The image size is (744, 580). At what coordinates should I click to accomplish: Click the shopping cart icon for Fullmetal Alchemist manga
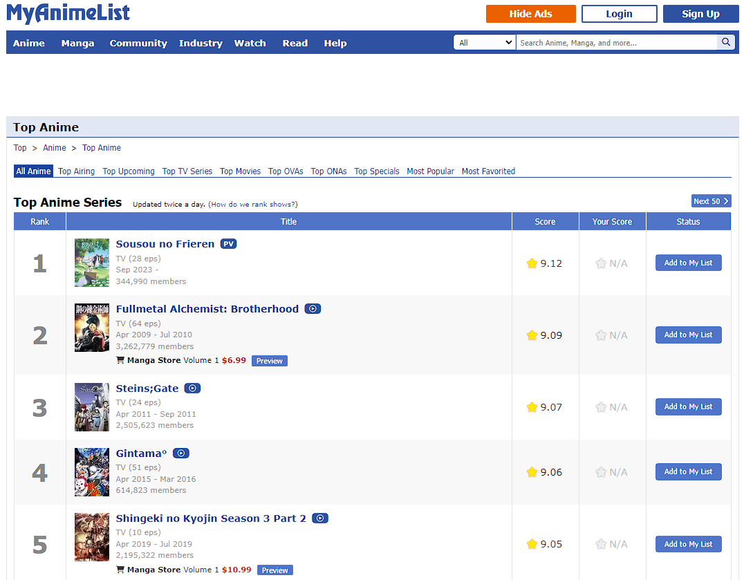[x=121, y=360]
